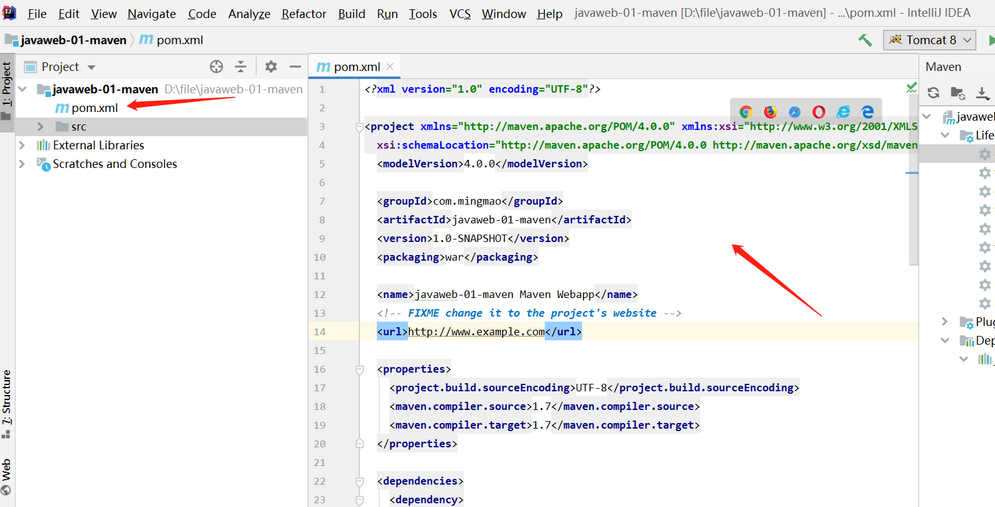Select pom.xml in the Project tree
The width and height of the screenshot is (995, 507).
(x=95, y=108)
